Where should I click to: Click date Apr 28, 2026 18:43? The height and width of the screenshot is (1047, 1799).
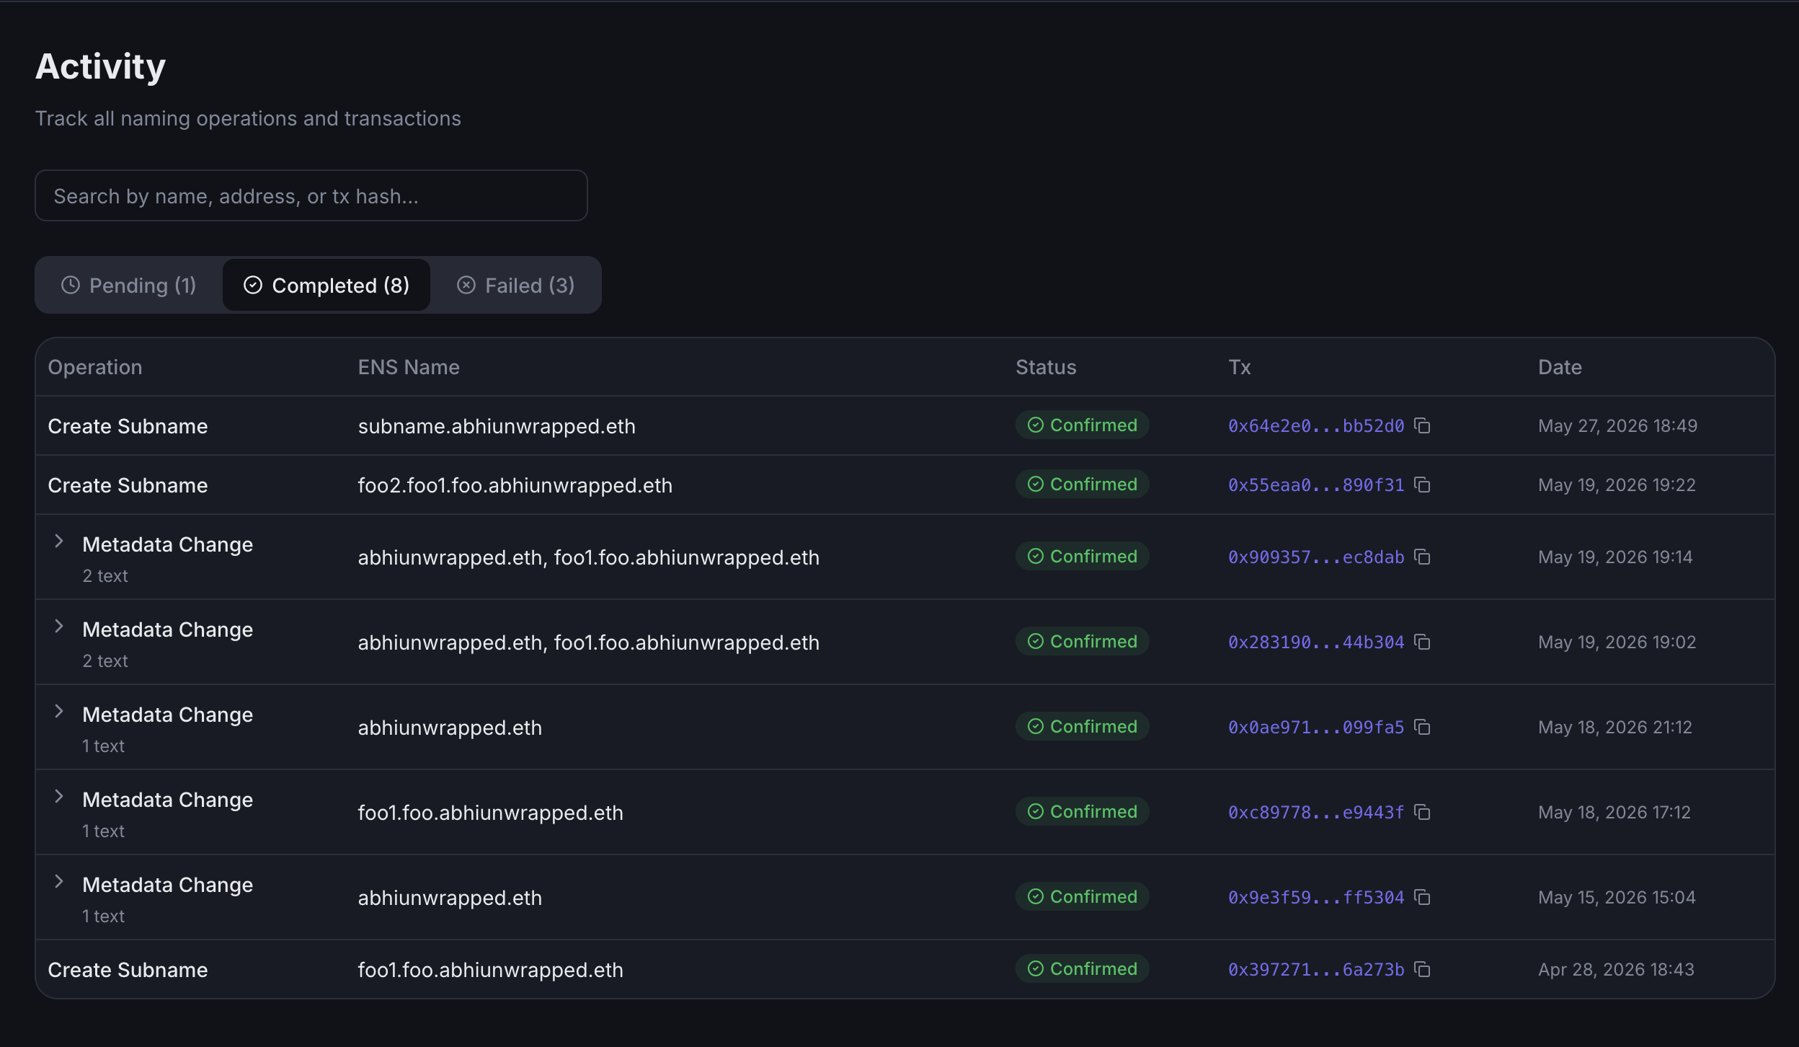(x=1616, y=970)
